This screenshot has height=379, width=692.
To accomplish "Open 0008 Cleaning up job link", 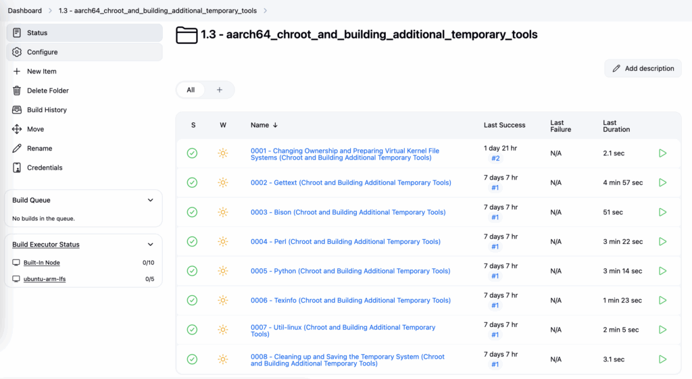I will coord(348,360).
